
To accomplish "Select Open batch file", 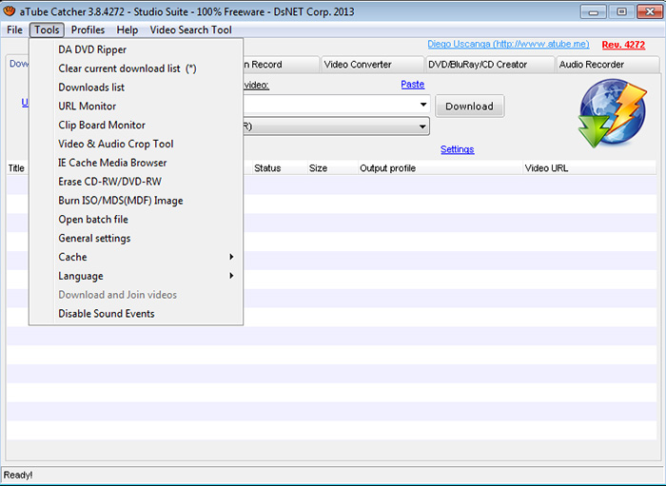I will coord(136,220).
